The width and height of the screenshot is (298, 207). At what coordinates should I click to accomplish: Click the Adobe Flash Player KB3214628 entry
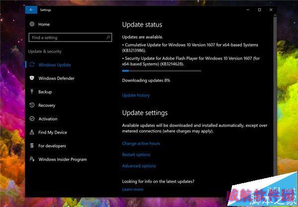(191, 61)
